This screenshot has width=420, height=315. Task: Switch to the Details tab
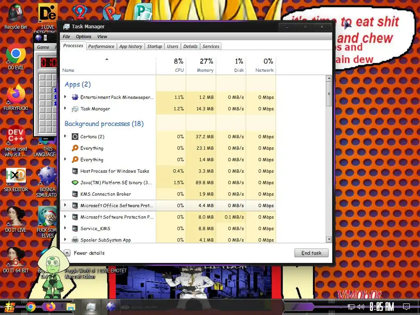(190, 46)
